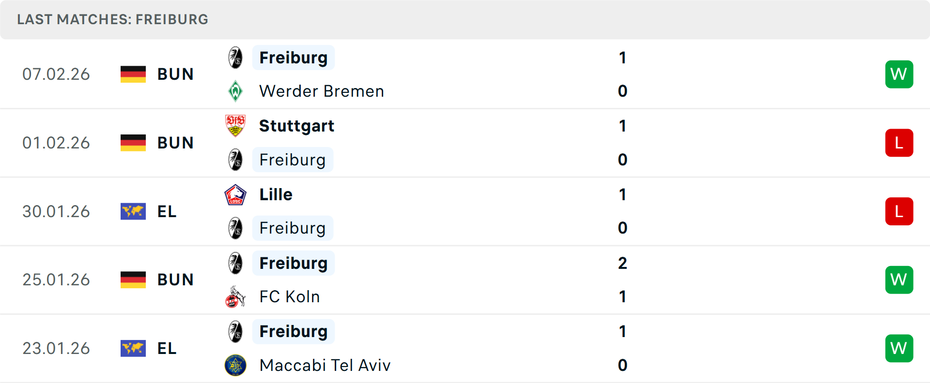Click the loss badge for Stuttgart match
Image resolution: width=930 pixels, height=383 pixels.
pyautogui.click(x=899, y=143)
